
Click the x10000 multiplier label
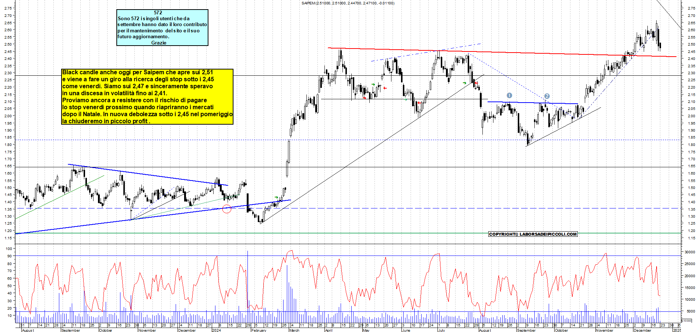(687, 321)
